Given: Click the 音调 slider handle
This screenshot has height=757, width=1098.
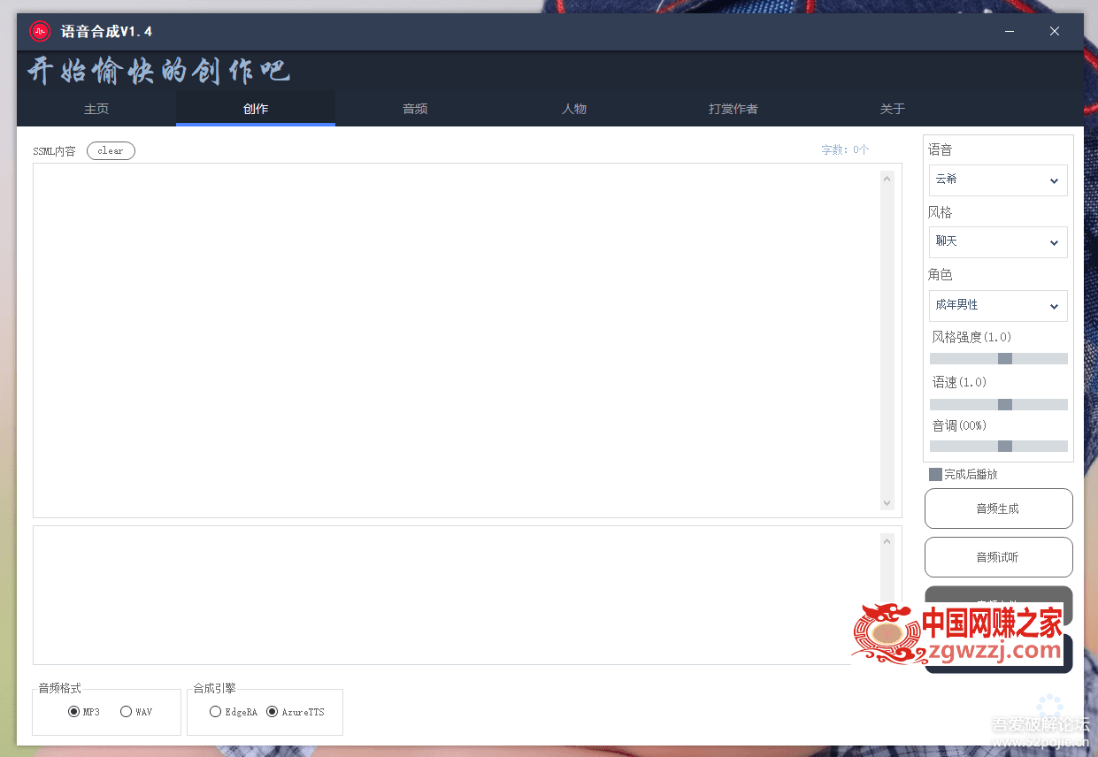Looking at the screenshot, I should coord(1005,446).
